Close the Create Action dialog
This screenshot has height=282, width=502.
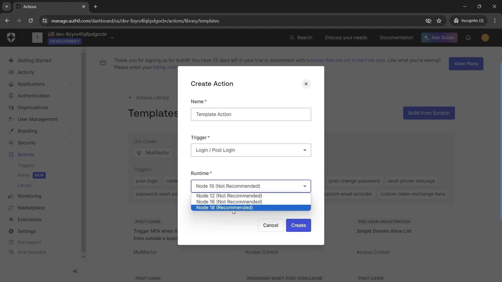(306, 84)
